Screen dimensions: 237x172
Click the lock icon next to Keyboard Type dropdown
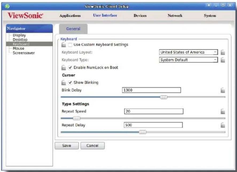coord(223,60)
